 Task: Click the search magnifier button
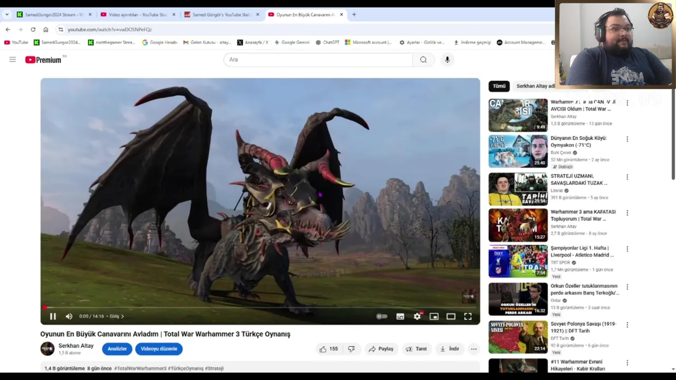[424, 60]
